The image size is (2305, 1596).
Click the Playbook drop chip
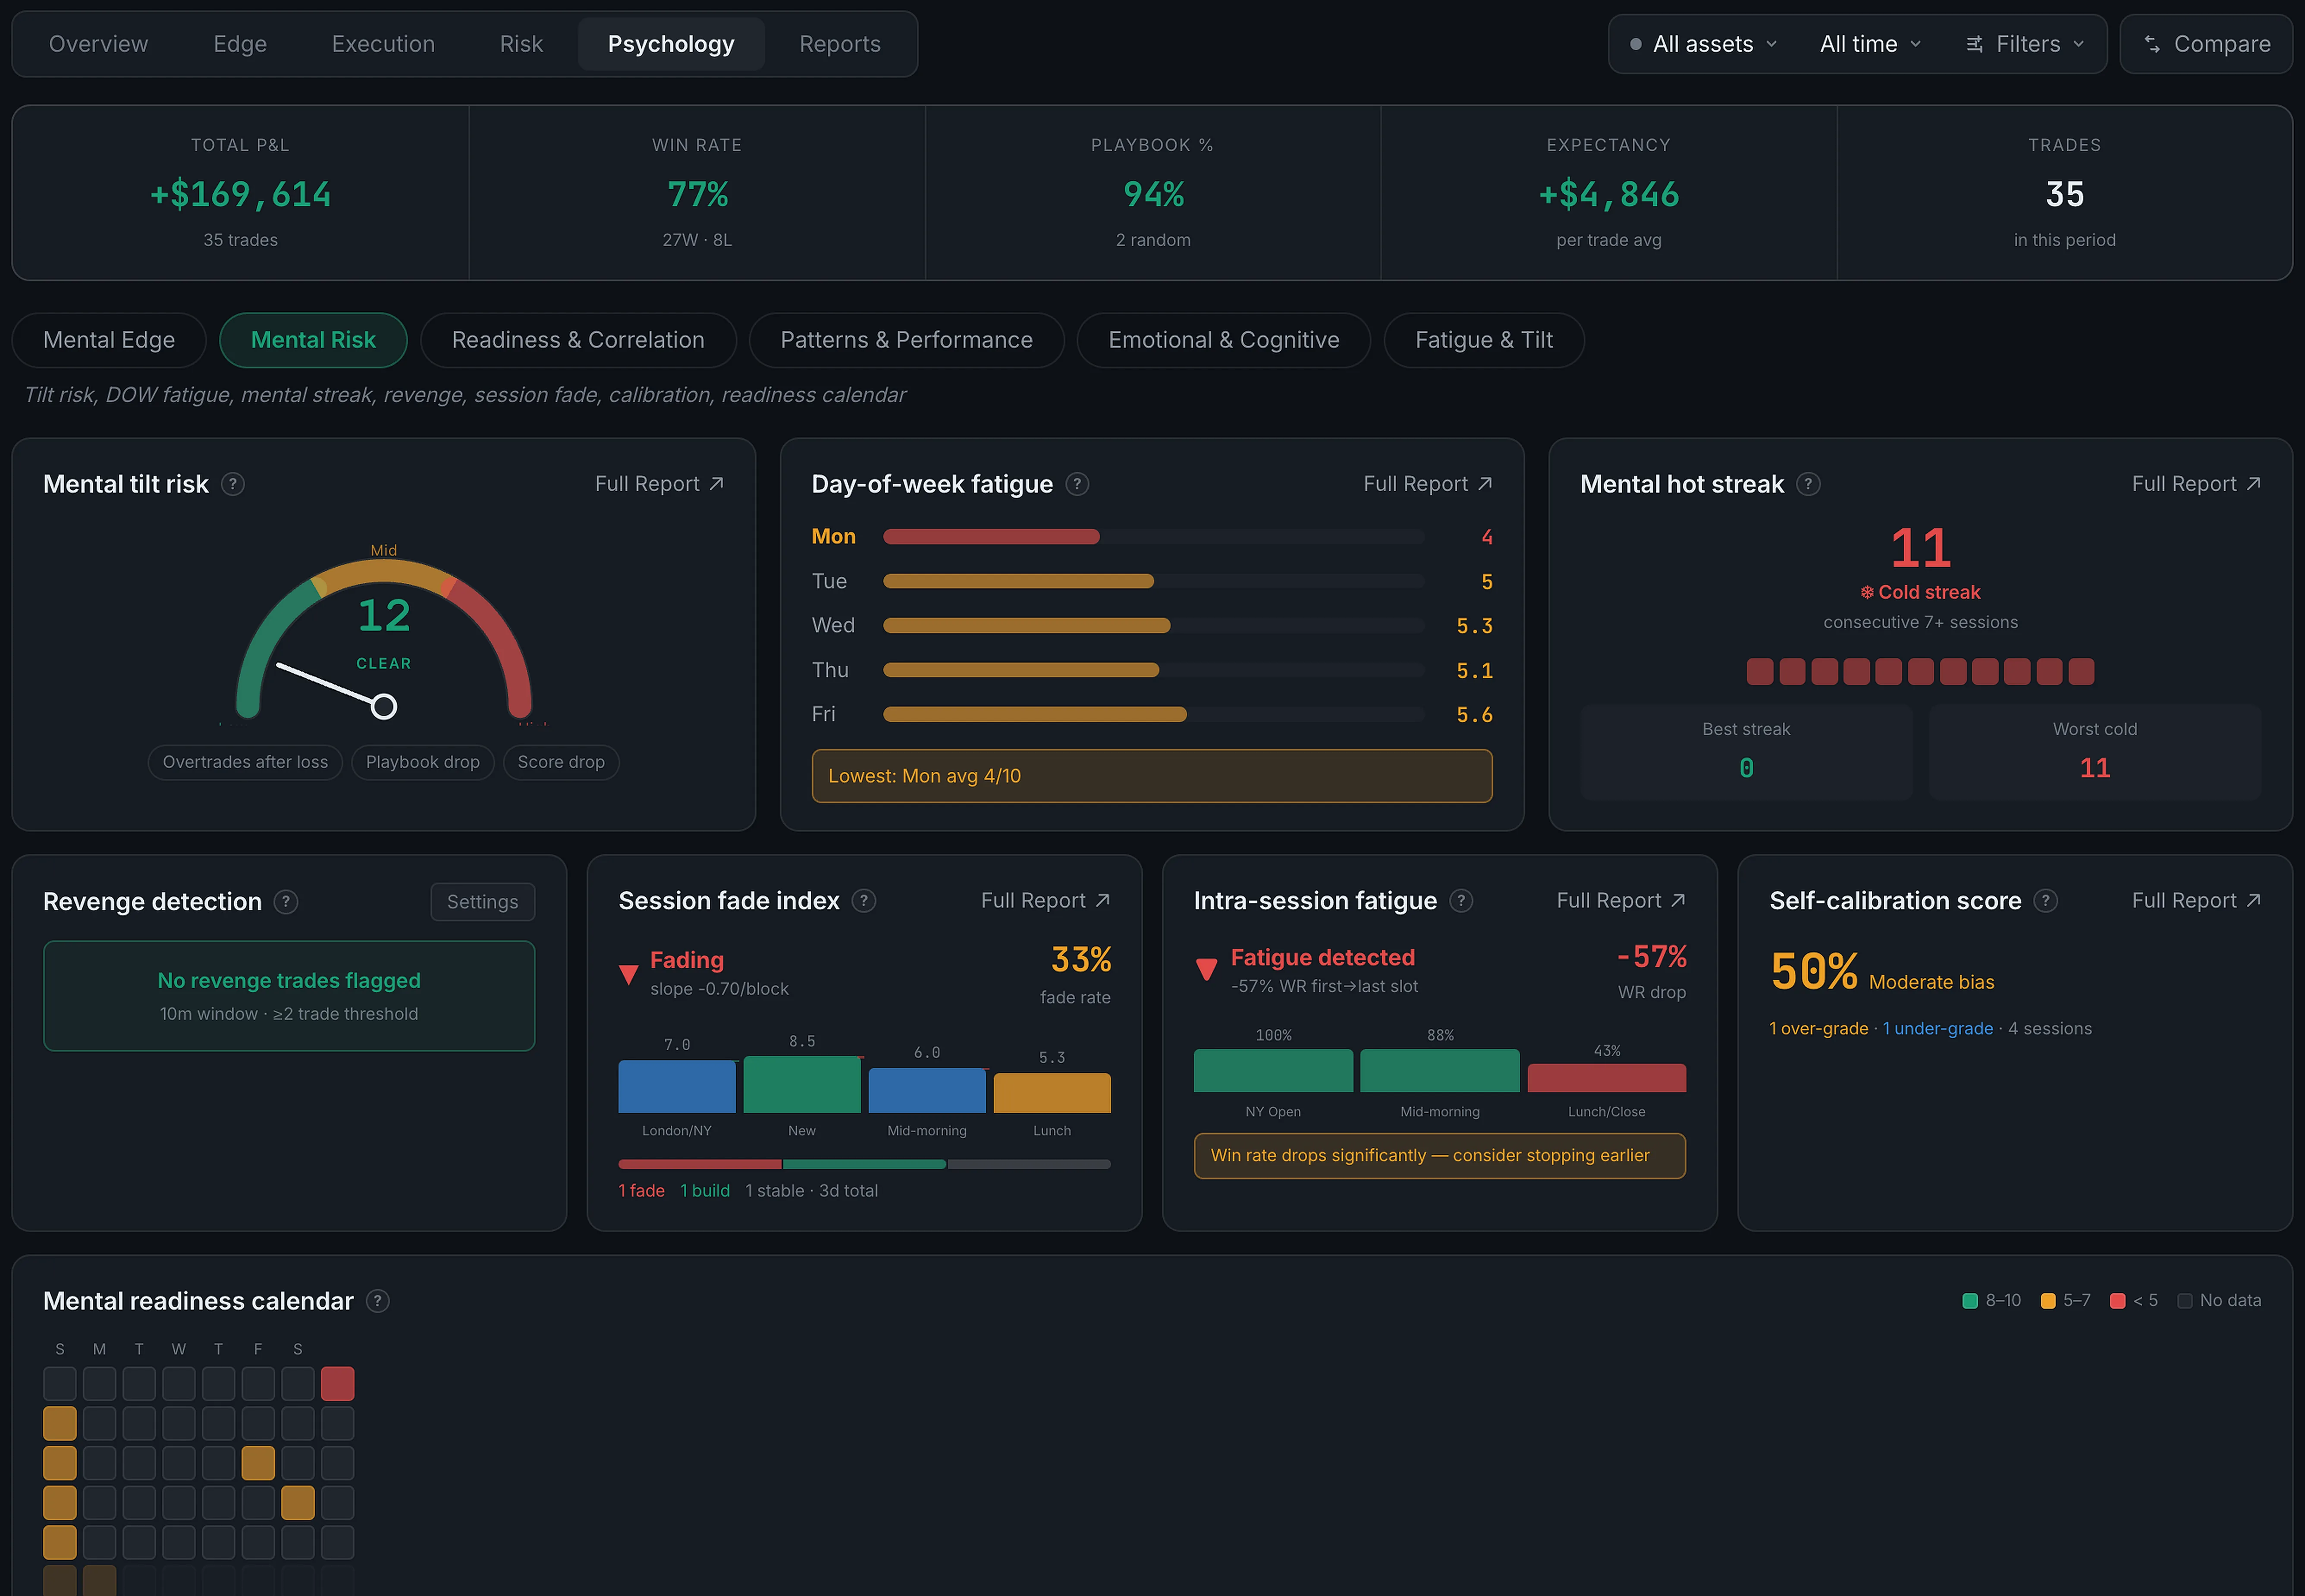point(423,762)
